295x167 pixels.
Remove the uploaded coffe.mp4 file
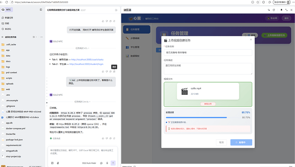coord(208,104)
